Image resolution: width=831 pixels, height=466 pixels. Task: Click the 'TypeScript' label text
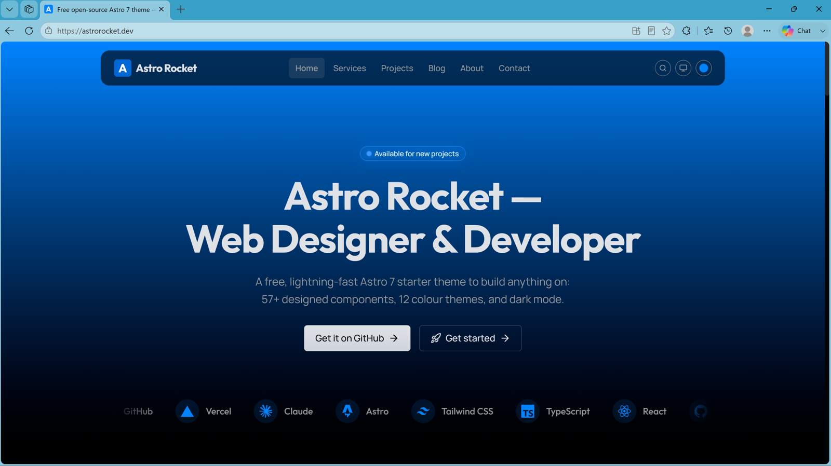tap(568, 412)
